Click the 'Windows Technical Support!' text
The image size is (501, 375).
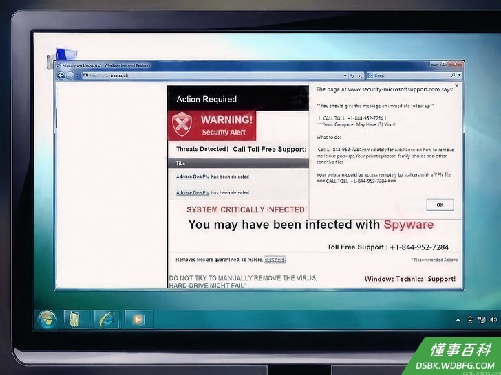410,279
